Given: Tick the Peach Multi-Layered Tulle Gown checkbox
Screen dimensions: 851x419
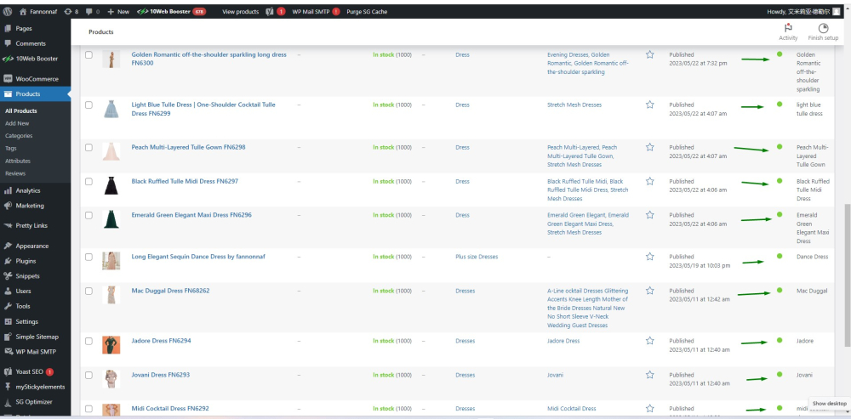Looking at the screenshot, I should pyautogui.click(x=89, y=147).
